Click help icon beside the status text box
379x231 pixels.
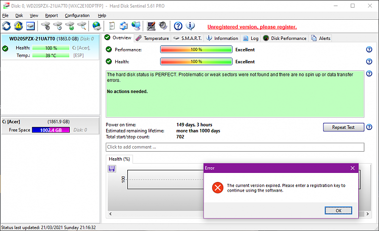(x=369, y=73)
